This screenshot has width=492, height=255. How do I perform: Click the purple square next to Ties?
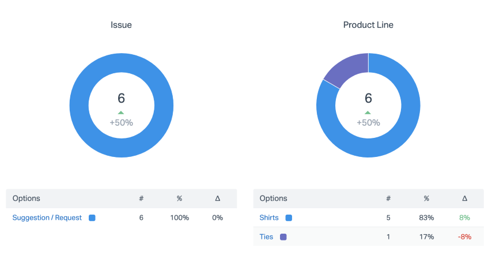click(x=283, y=237)
